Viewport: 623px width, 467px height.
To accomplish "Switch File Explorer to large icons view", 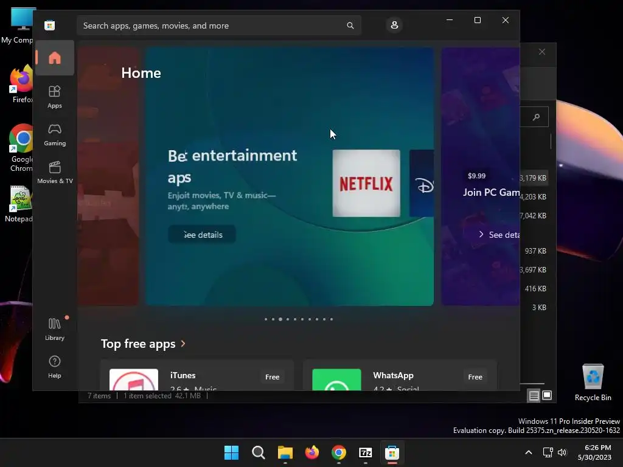I will (547, 395).
